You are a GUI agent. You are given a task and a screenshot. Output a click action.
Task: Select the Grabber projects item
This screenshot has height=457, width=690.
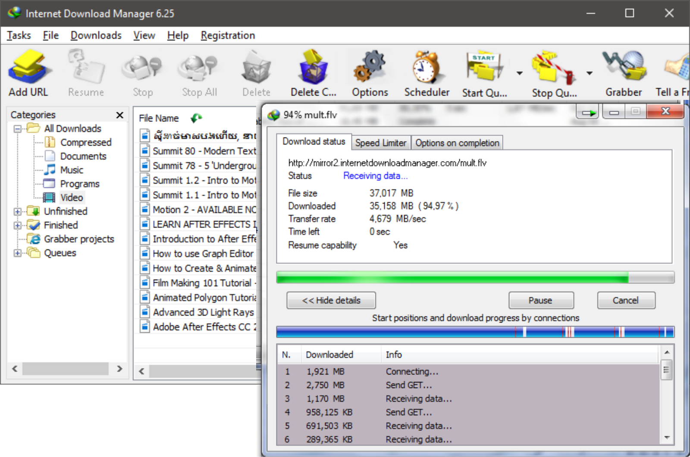[71, 239]
